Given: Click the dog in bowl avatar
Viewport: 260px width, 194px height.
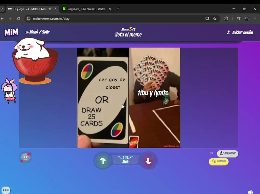Looking at the screenshot, I should [35, 61].
